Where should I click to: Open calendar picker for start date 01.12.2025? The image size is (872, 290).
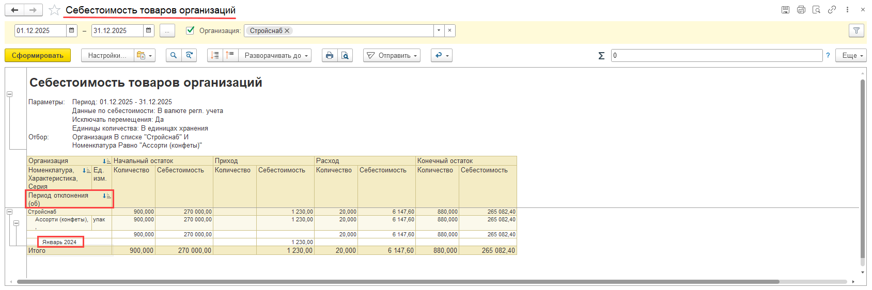pos(72,30)
